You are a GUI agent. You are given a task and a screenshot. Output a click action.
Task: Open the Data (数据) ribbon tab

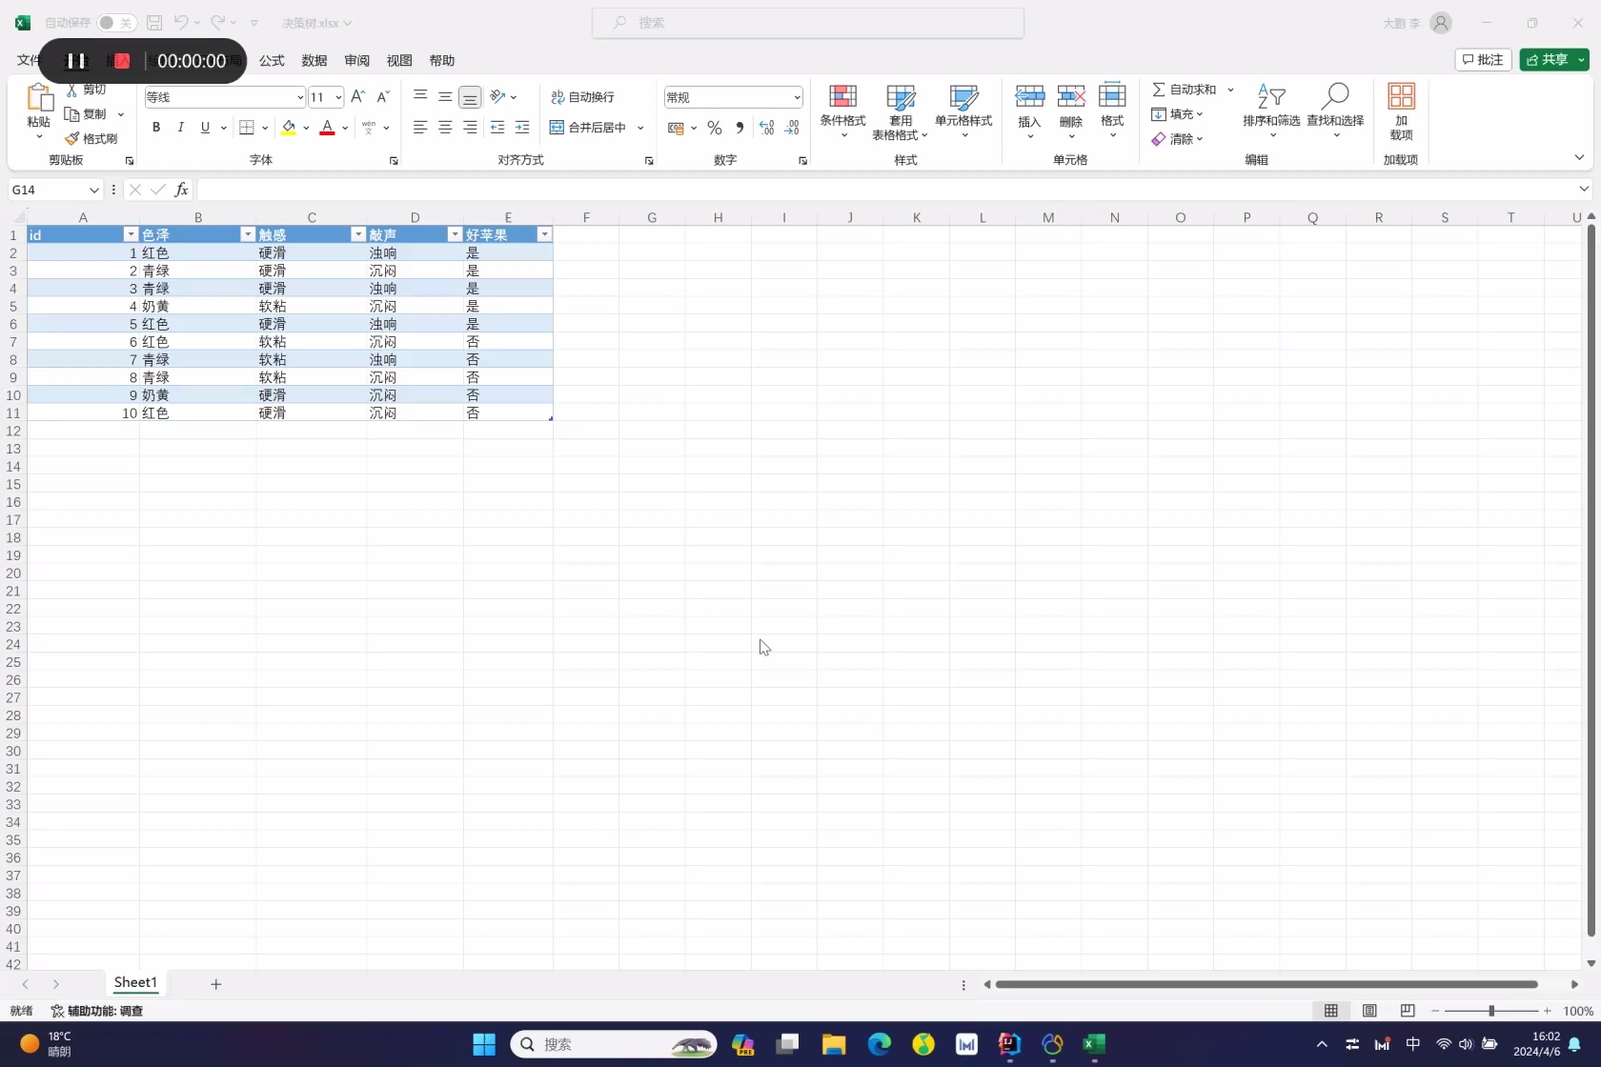click(314, 61)
